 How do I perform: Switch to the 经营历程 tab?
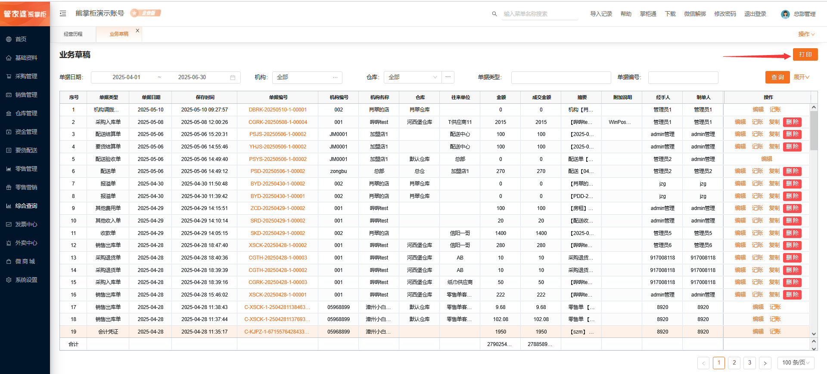pyautogui.click(x=73, y=34)
